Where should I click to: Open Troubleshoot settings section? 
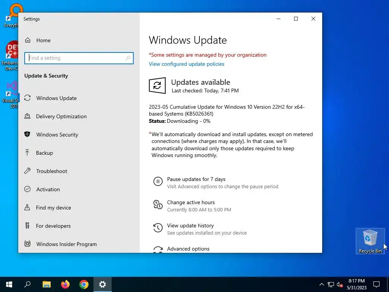coord(79,171)
